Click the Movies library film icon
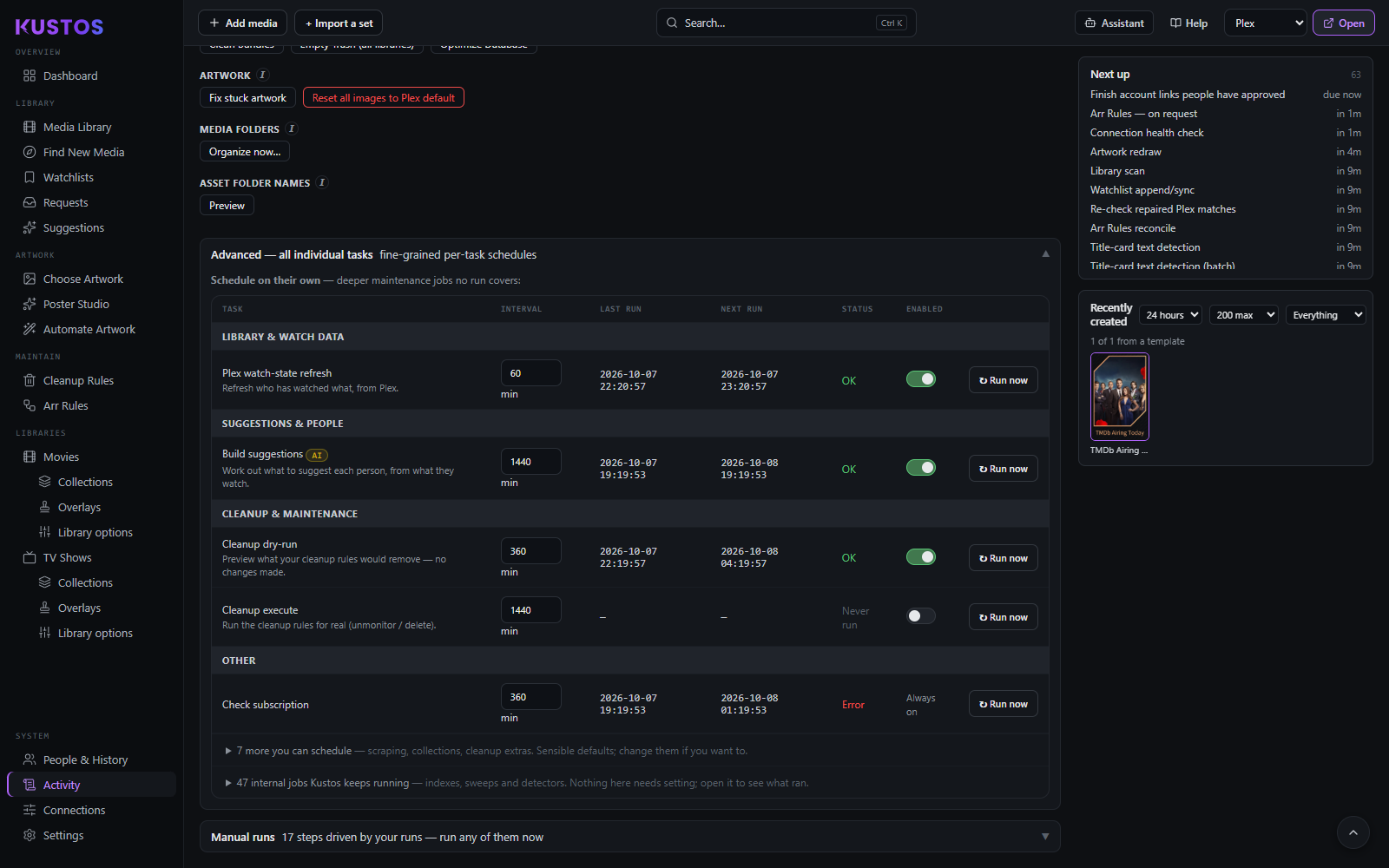Viewport: 1389px width, 868px height. pyautogui.click(x=30, y=457)
